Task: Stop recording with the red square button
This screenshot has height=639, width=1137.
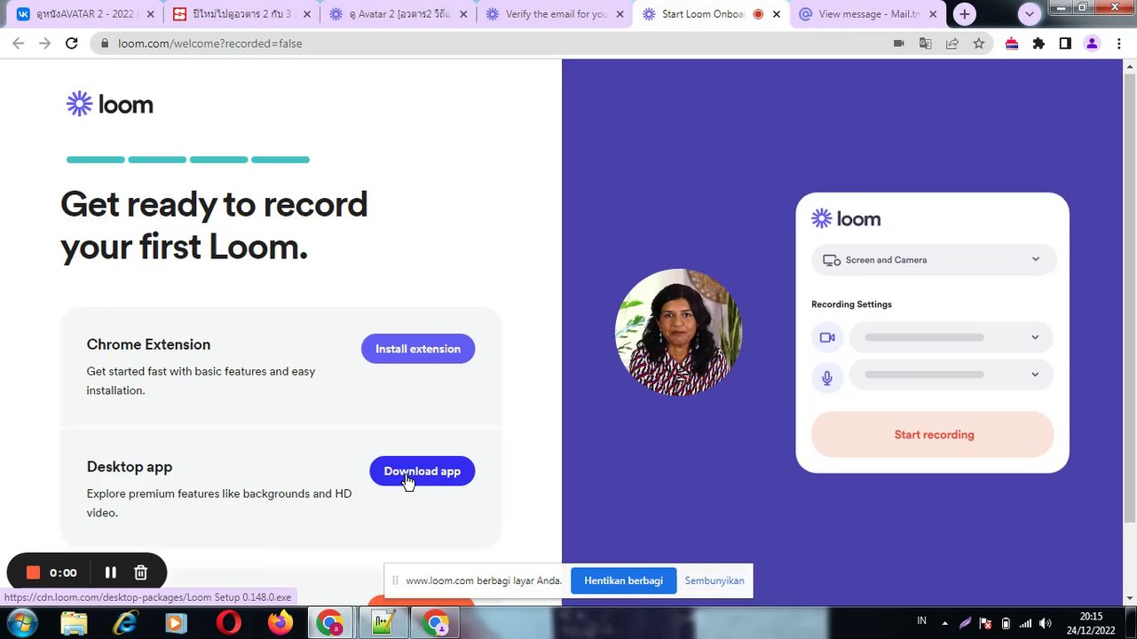Action: [33, 572]
